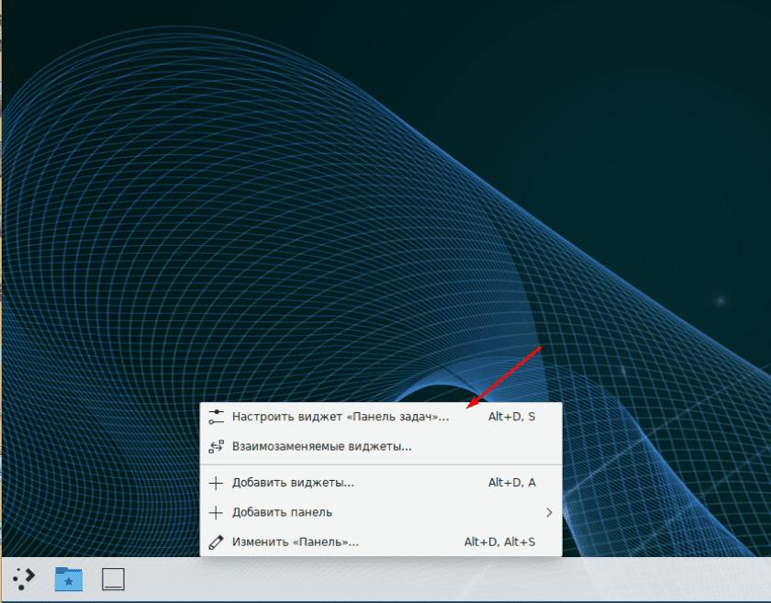Select "Добавить виджеты…" from context menu
The image size is (771, 603).
381,483
